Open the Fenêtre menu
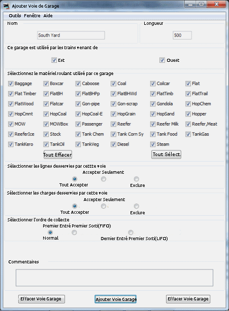The height and width of the screenshot is (311, 229). point(32,16)
